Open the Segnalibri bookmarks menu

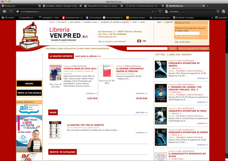(221, 18)
